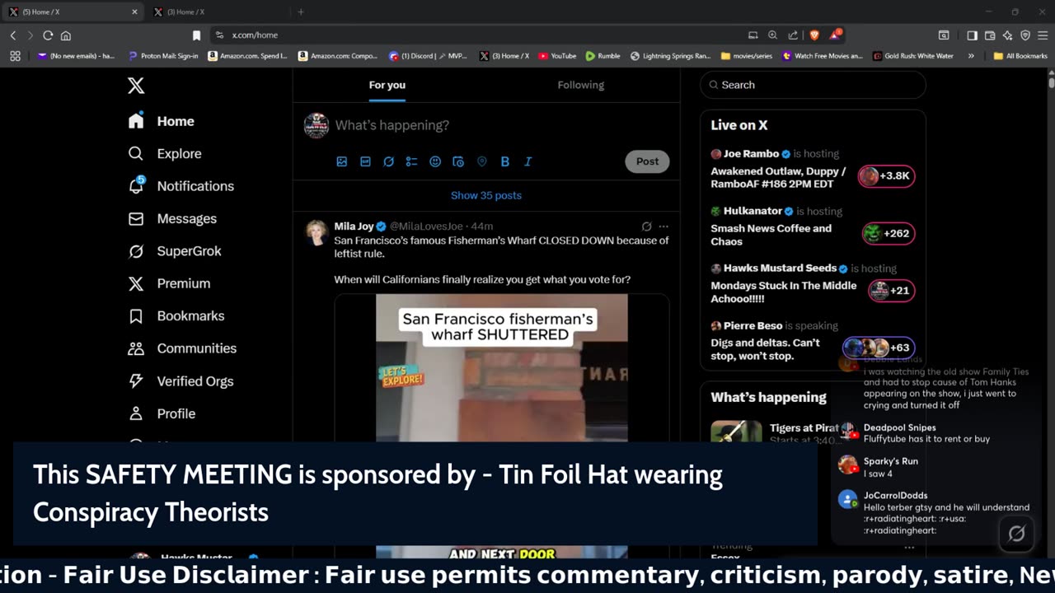Open Profile in the sidebar
Image resolution: width=1055 pixels, height=593 pixels.
coord(162,413)
